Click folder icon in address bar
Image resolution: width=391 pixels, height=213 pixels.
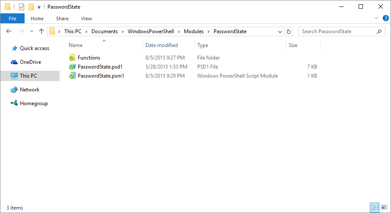[x=52, y=31]
